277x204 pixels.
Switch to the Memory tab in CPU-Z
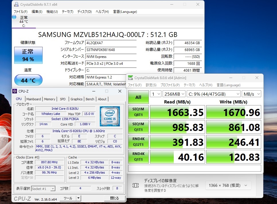point(50,99)
